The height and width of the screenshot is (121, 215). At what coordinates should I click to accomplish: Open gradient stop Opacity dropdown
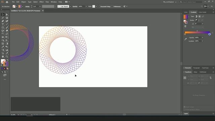tap(203, 37)
